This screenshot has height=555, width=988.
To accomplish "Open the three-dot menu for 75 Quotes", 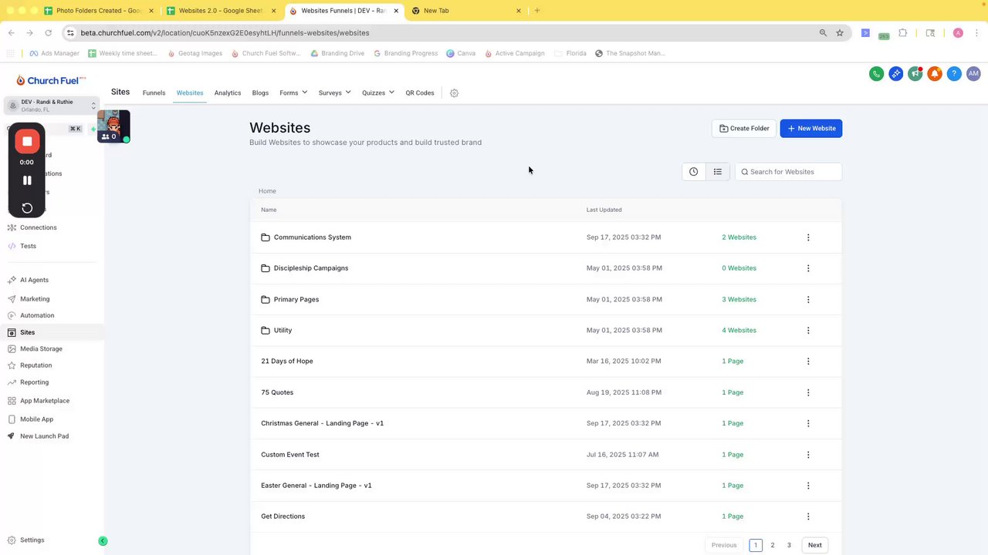I will click(x=808, y=392).
